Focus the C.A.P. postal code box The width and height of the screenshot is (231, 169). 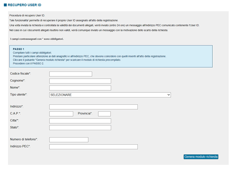coord(61,114)
